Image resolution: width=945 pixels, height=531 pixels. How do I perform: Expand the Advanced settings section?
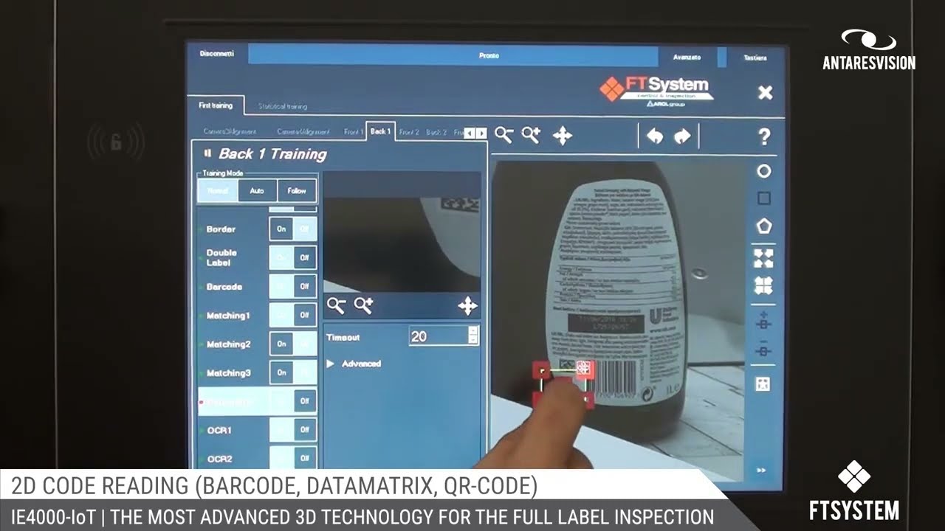(354, 364)
